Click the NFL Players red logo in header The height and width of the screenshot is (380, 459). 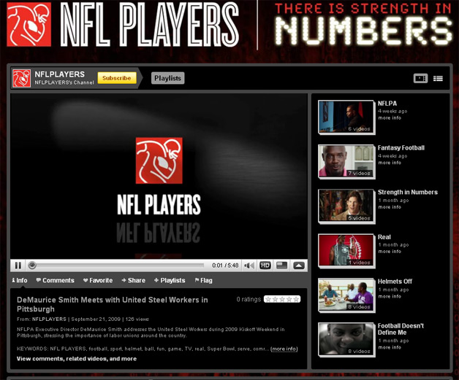(29, 25)
